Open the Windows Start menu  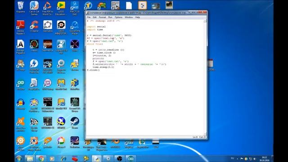click(x=19, y=159)
